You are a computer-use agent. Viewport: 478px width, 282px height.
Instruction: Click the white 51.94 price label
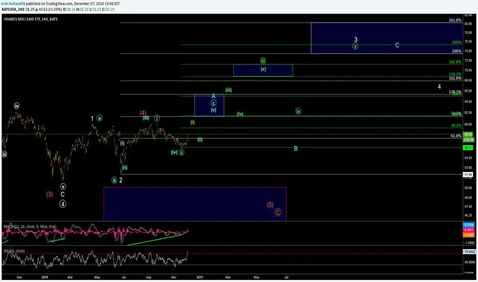(x=468, y=174)
